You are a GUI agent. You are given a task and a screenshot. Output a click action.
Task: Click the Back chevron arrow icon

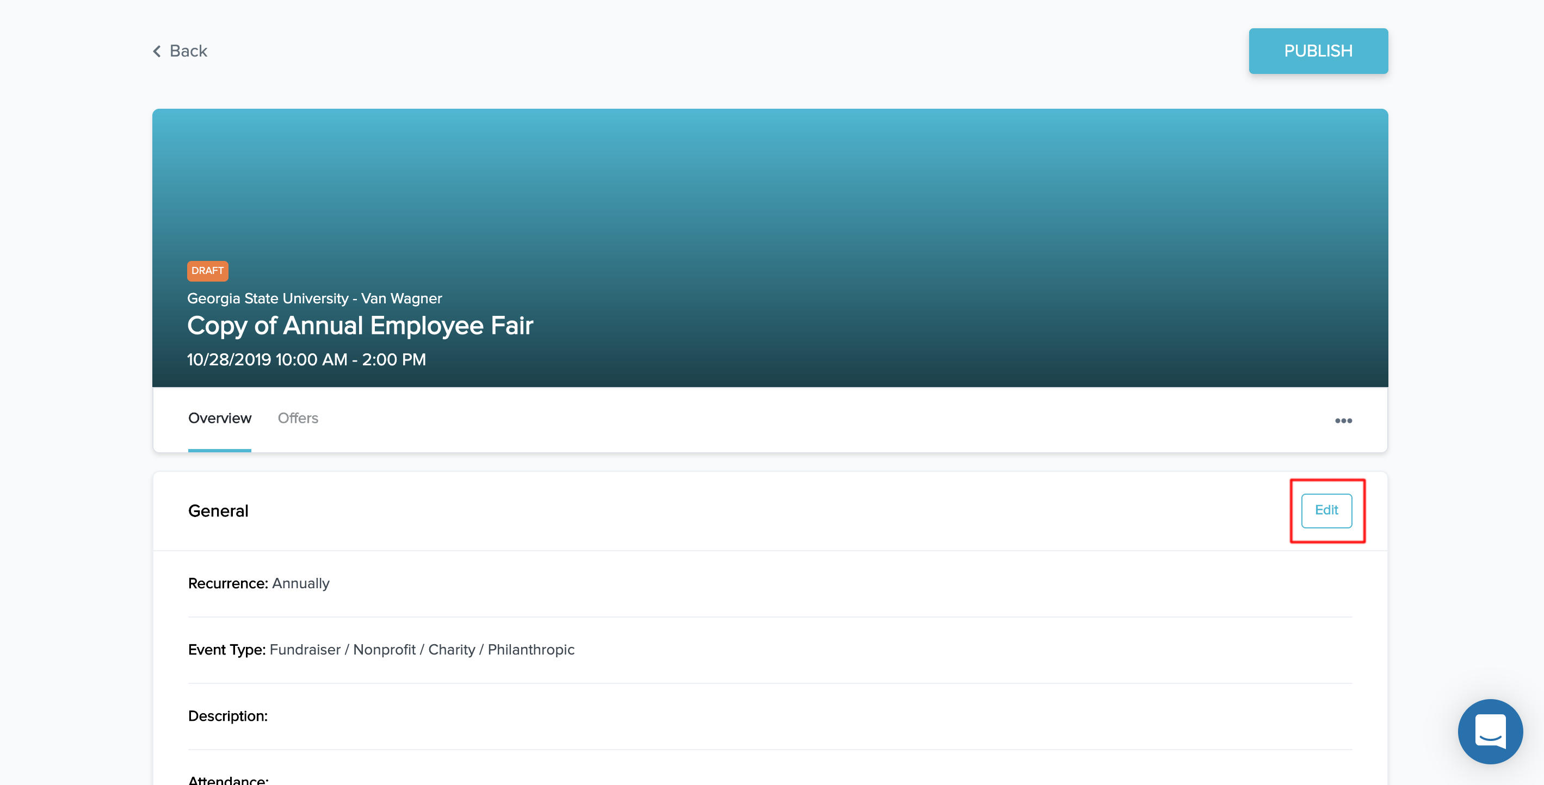pos(157,52)
